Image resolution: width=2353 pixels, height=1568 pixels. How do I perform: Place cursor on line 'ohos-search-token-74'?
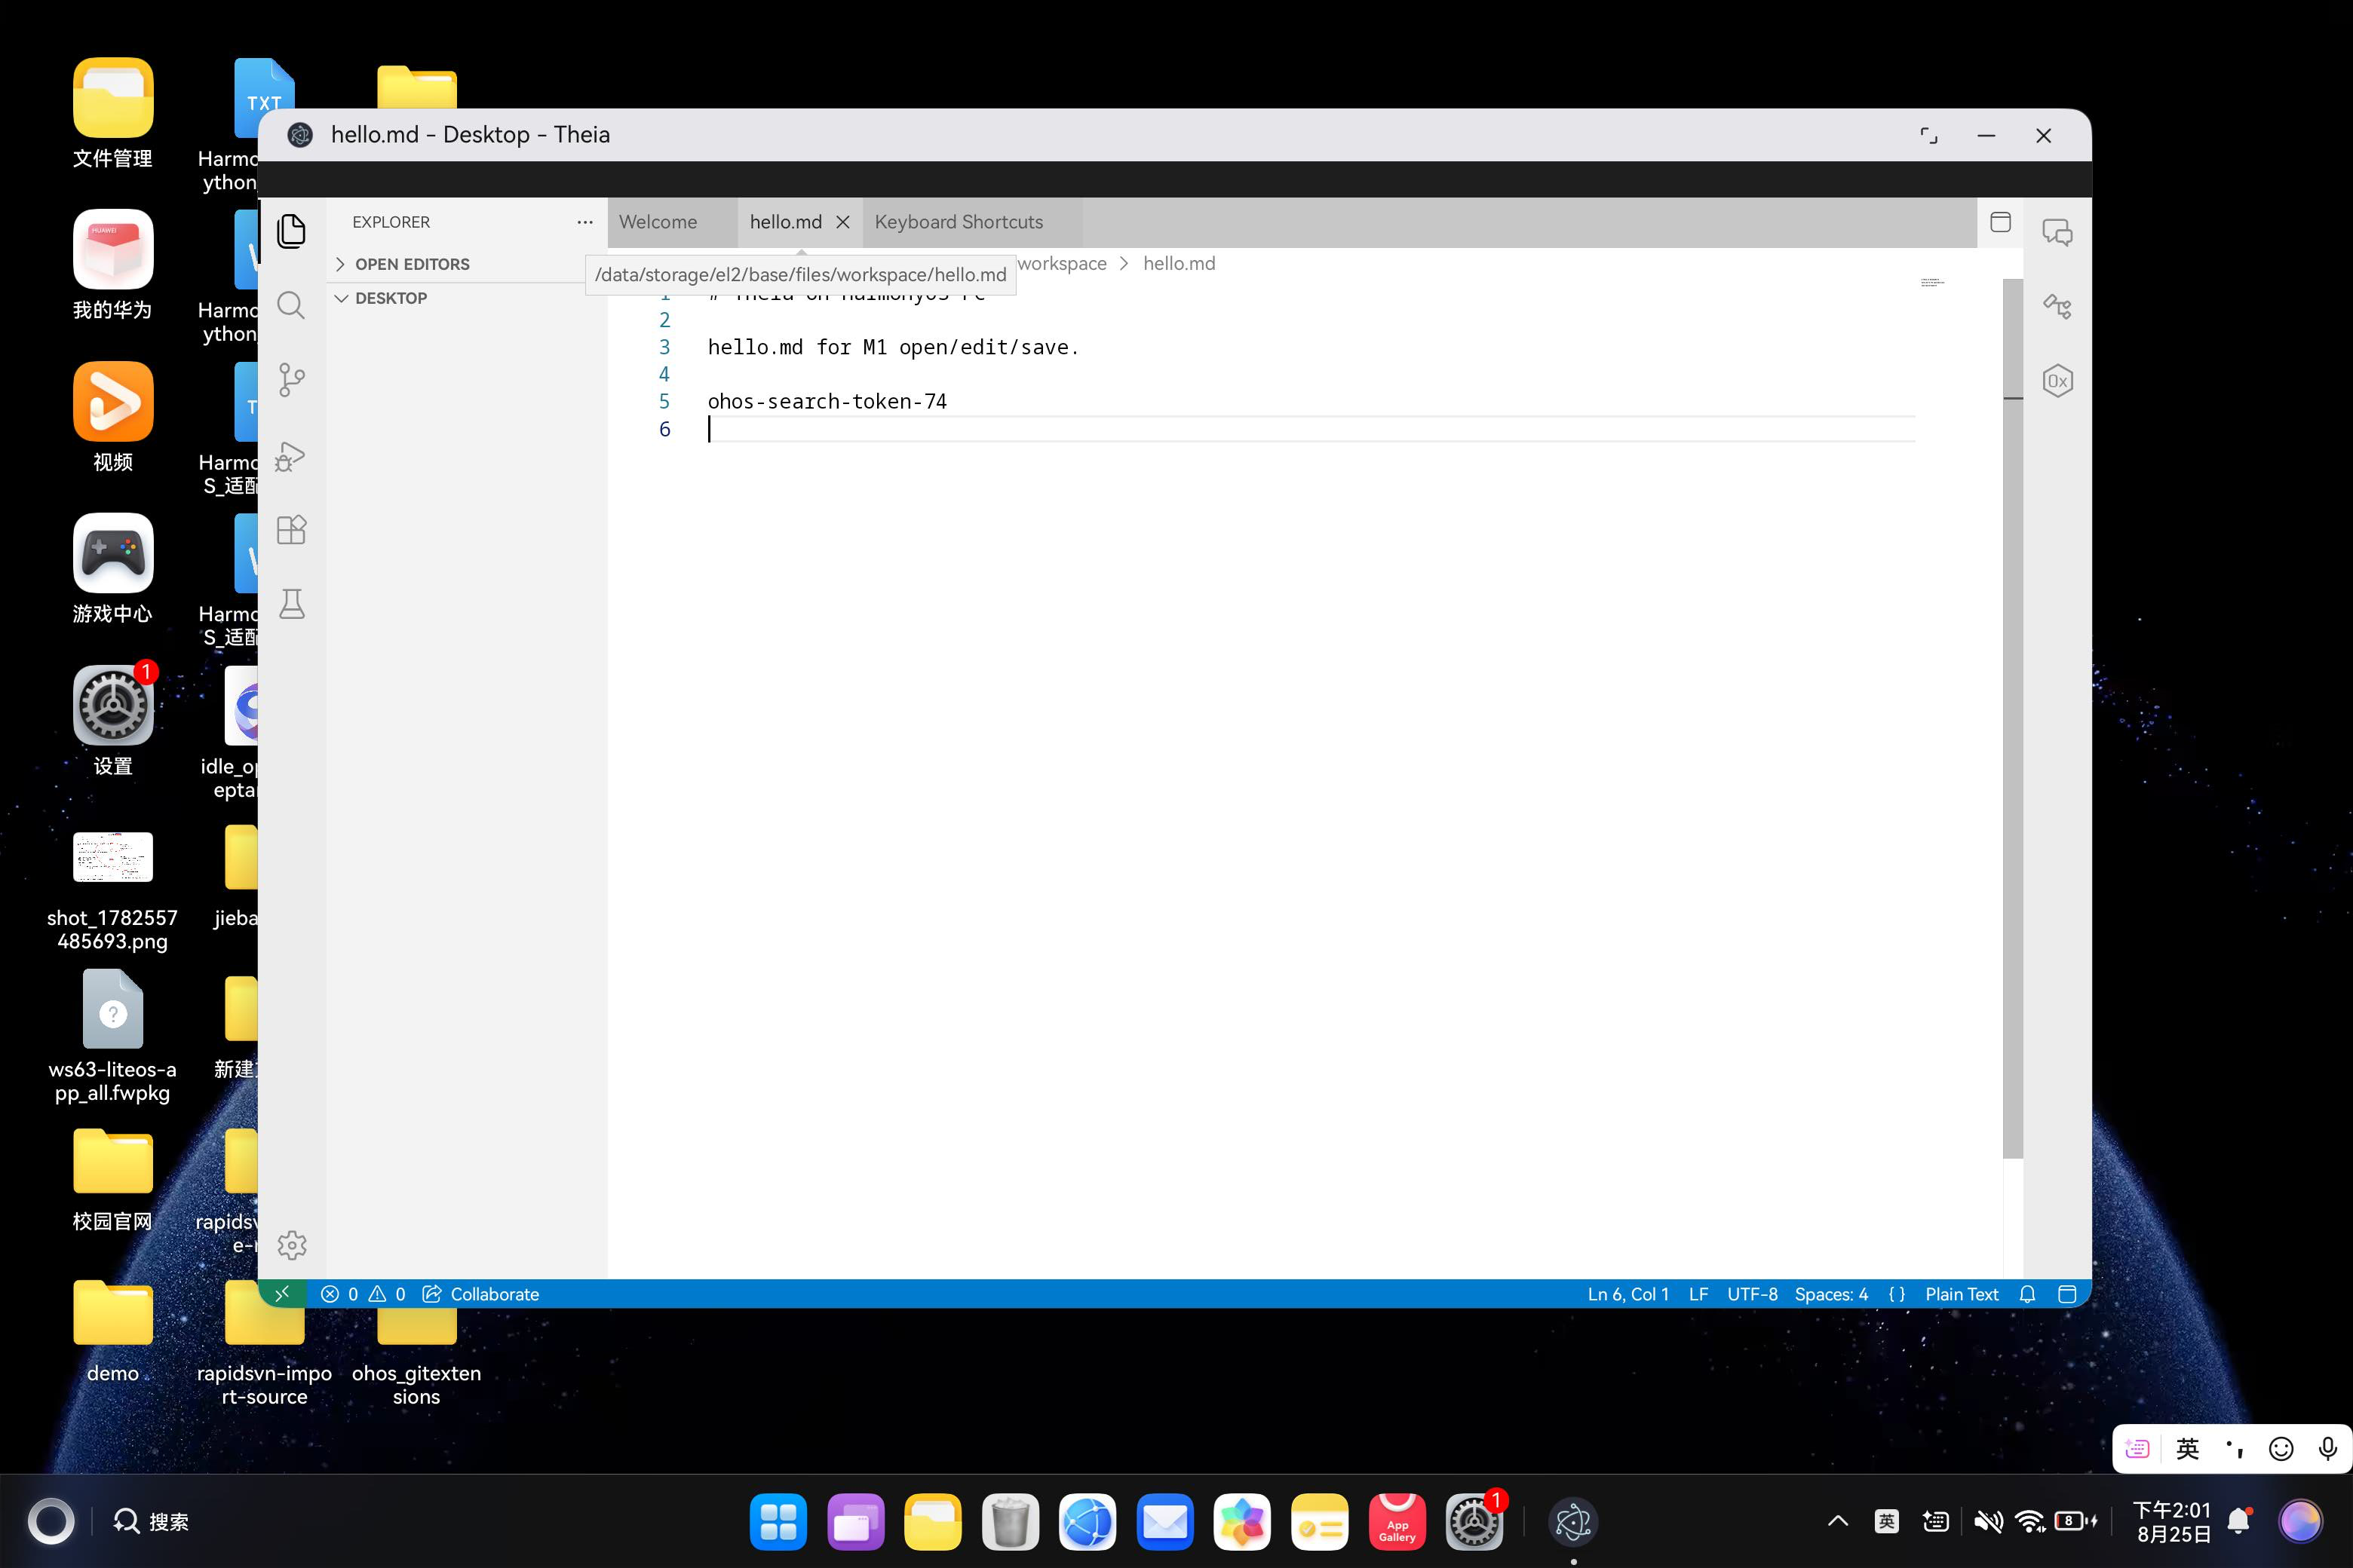(x=827, y=401)
